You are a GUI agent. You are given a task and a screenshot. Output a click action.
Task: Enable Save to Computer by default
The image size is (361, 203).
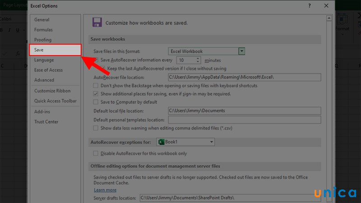coord(96,102)
